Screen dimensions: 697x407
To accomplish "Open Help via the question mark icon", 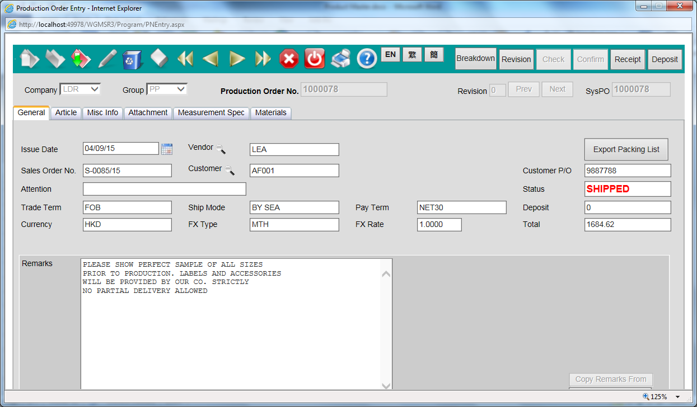I will (x=367, y=59).
